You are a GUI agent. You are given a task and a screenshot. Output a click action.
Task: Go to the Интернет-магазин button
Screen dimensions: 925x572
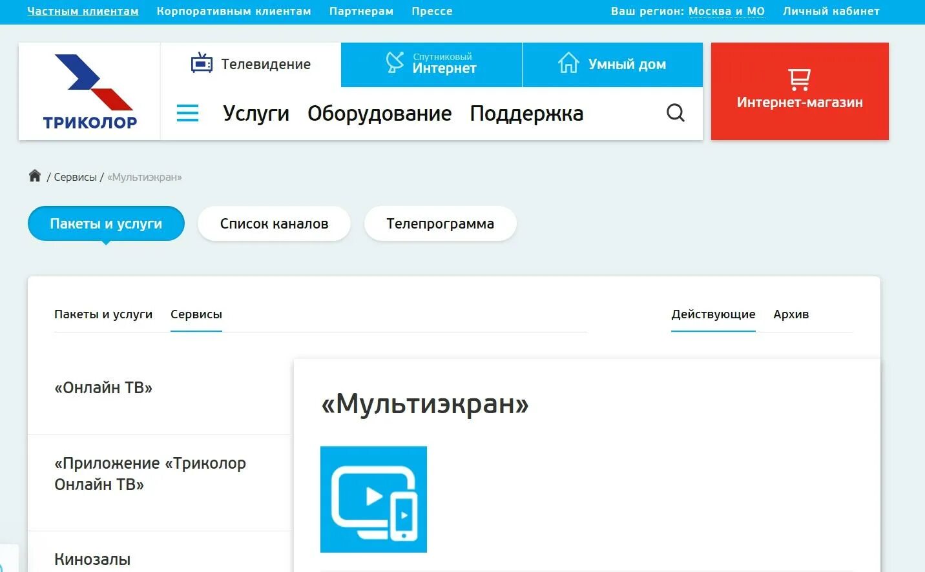point(800,91)
